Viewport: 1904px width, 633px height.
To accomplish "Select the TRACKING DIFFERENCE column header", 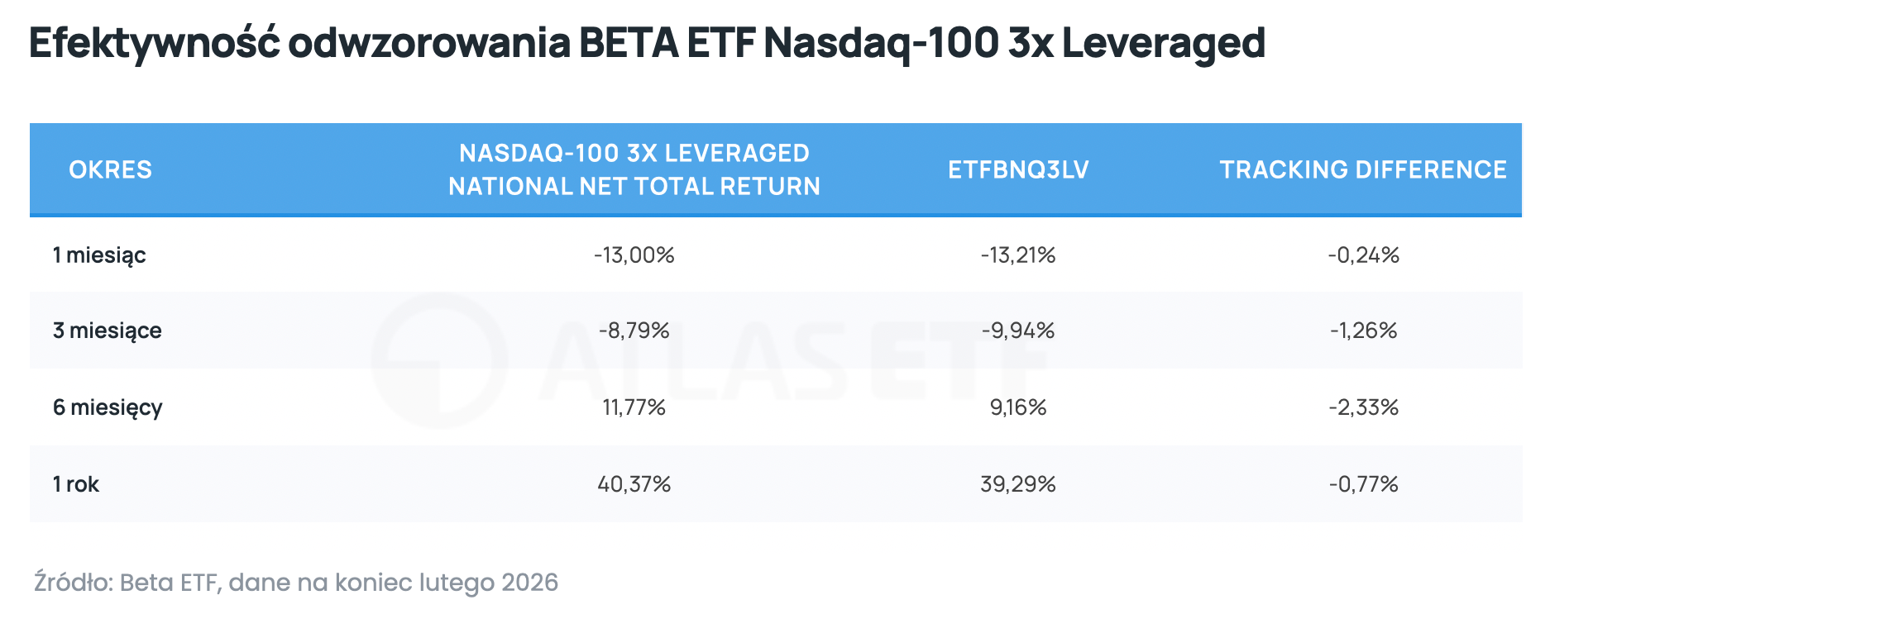I will pos(1363,169).
